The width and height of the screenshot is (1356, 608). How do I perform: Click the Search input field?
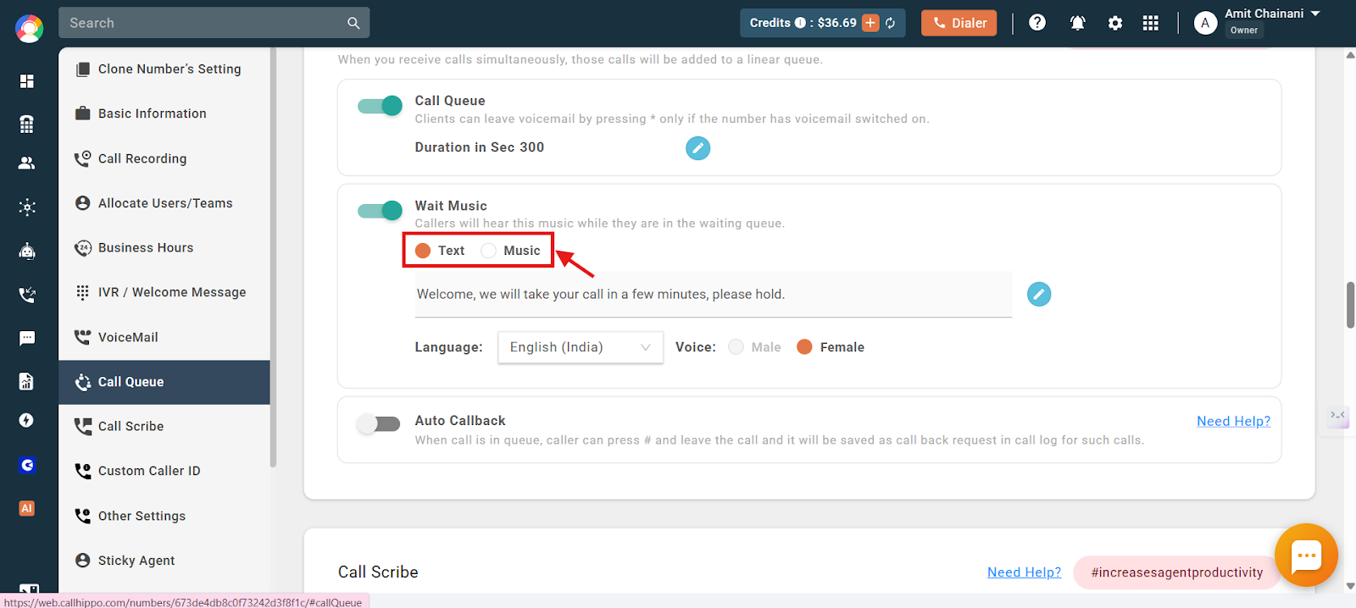point(214,23)
